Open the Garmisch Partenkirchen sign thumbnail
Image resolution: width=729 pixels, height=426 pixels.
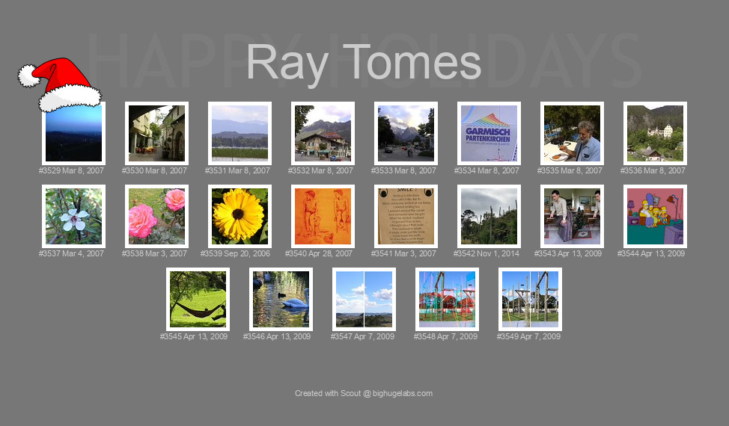click(489, 133)
